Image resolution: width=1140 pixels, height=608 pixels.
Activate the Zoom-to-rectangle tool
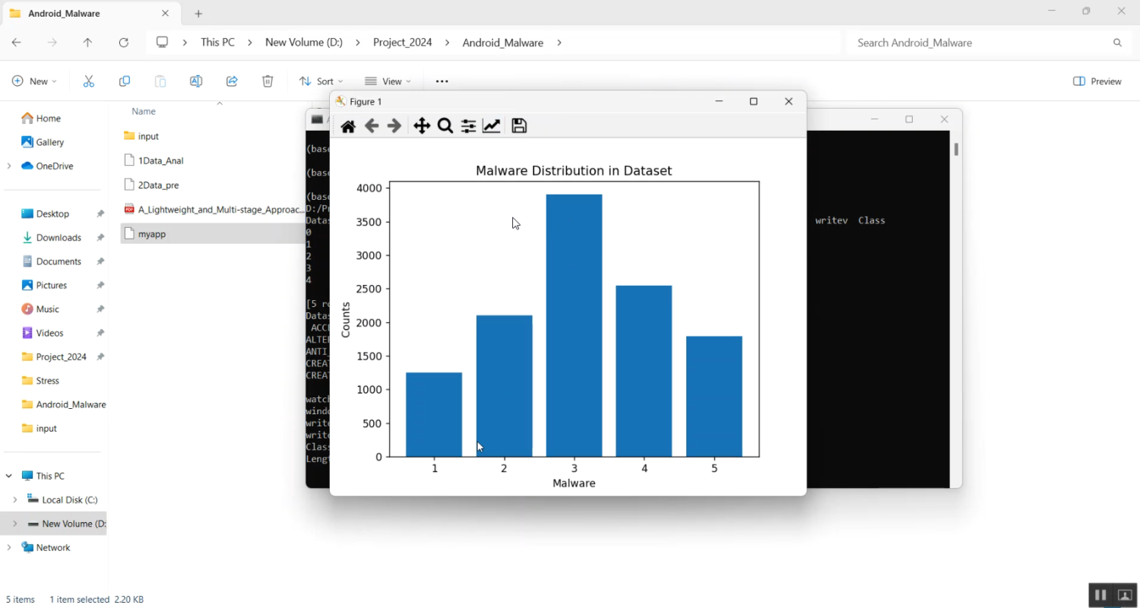[445, 125]
